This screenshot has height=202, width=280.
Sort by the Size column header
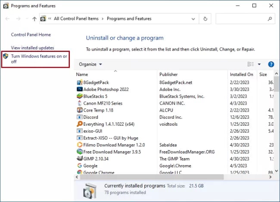point(265,74)
